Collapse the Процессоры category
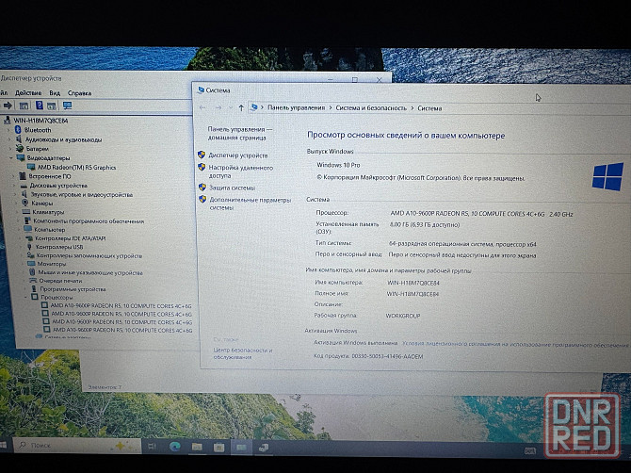The image size is (631, 473). (26, 297)
